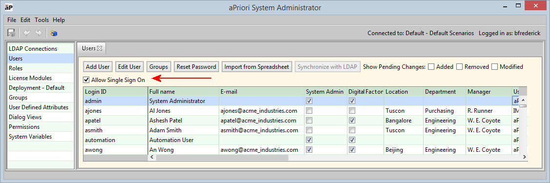Click the Department column header

(445, 92)
